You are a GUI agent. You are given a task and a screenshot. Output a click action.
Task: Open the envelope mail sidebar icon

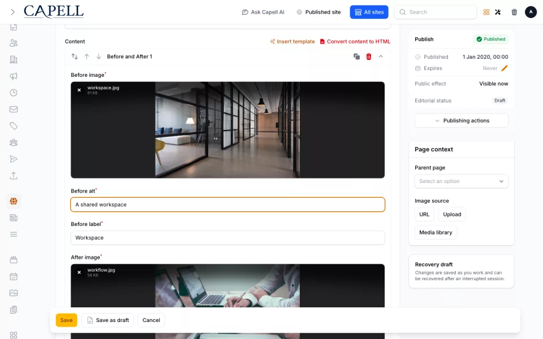14,109
